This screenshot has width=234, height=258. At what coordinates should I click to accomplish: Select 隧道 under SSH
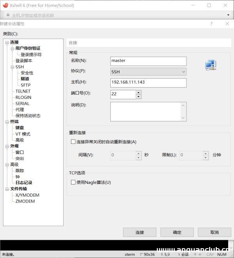[25, 79]
